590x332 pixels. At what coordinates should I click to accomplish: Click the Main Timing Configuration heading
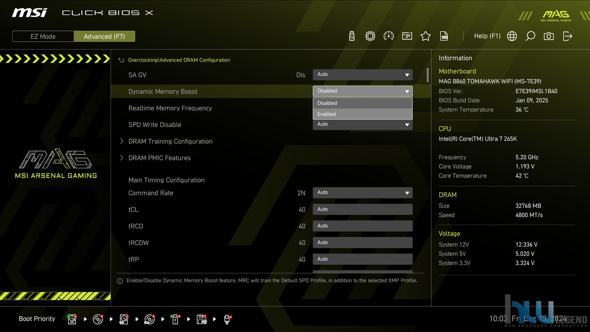pyautogui.click(x=166, y=180)
